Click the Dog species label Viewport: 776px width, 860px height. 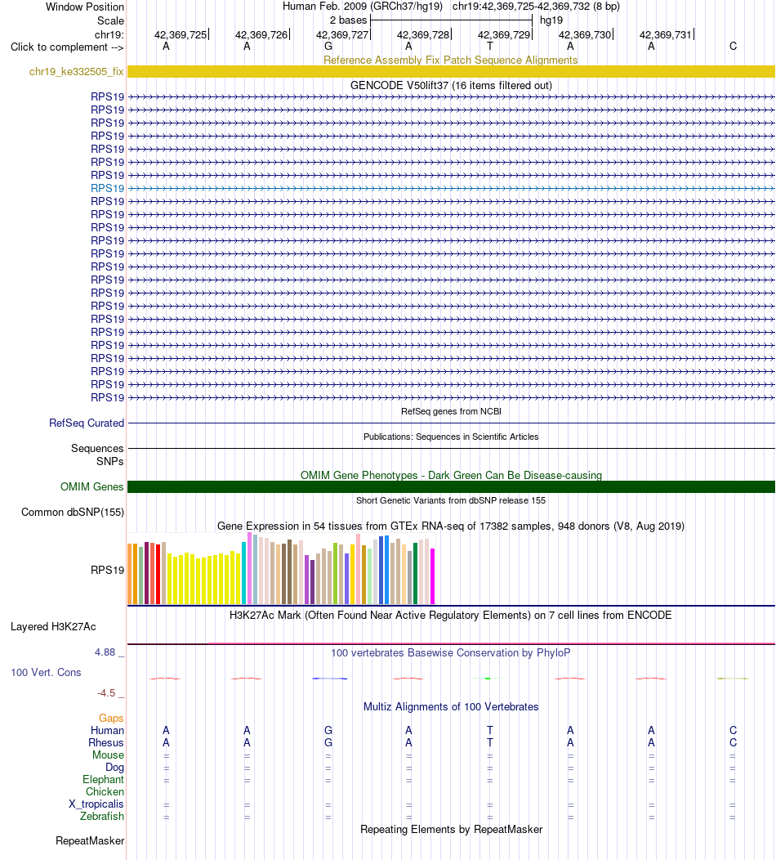pos(114,768)
